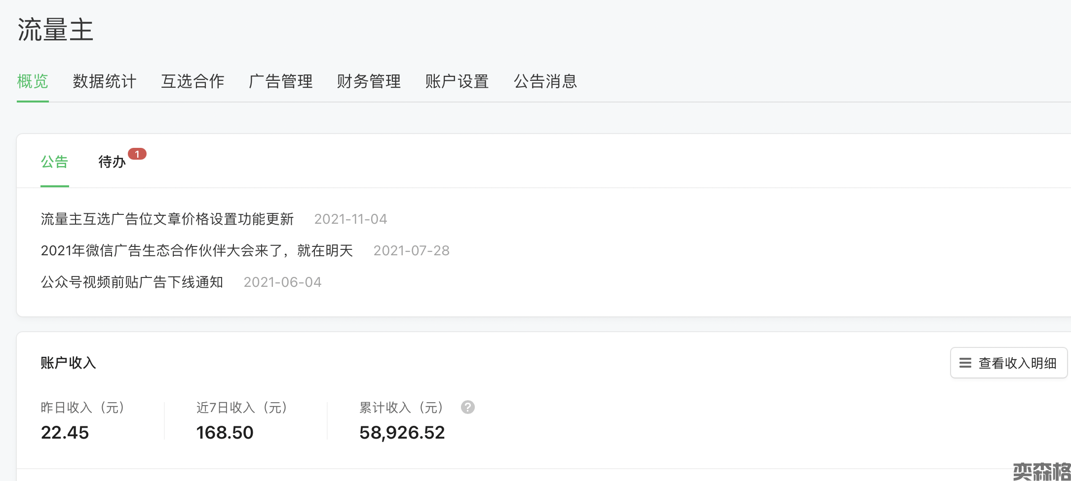Click the 近7日收入 amount 168.50

(225, 433)
